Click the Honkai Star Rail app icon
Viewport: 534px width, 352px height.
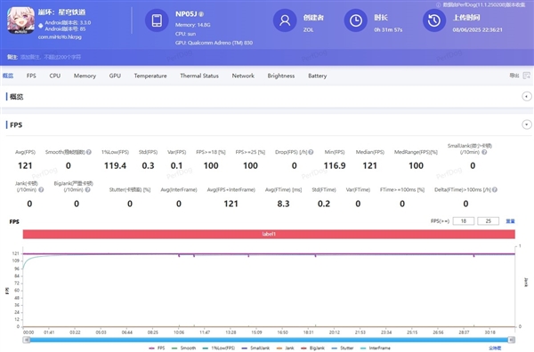click(20, 20)
